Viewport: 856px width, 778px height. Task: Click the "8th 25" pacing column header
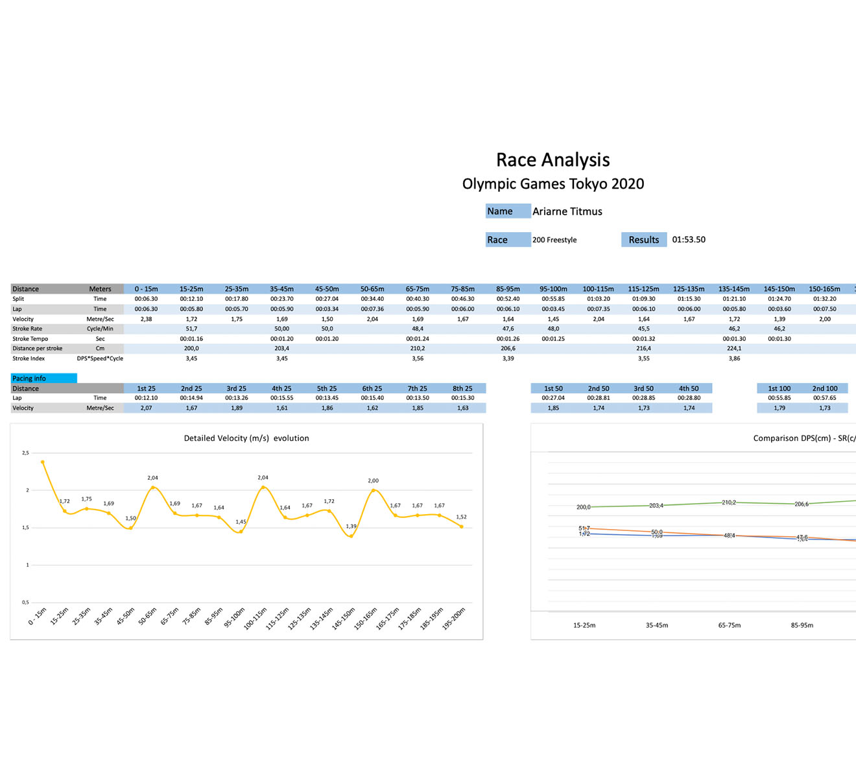(x=462, y=388)
